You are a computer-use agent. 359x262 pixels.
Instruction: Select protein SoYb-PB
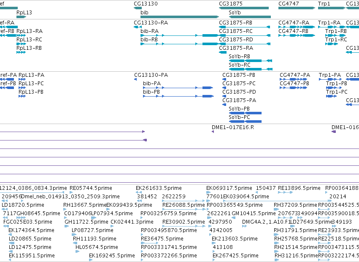239,109
